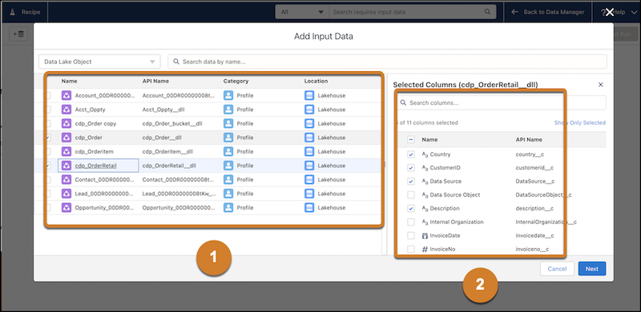Screen dimensions: 641x312
Task: Click the search icon in Search data field
Action: [x=176, y=62]
